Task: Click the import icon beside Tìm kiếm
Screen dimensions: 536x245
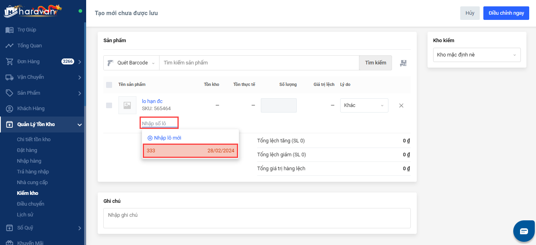Action: (x=403, y=63)
